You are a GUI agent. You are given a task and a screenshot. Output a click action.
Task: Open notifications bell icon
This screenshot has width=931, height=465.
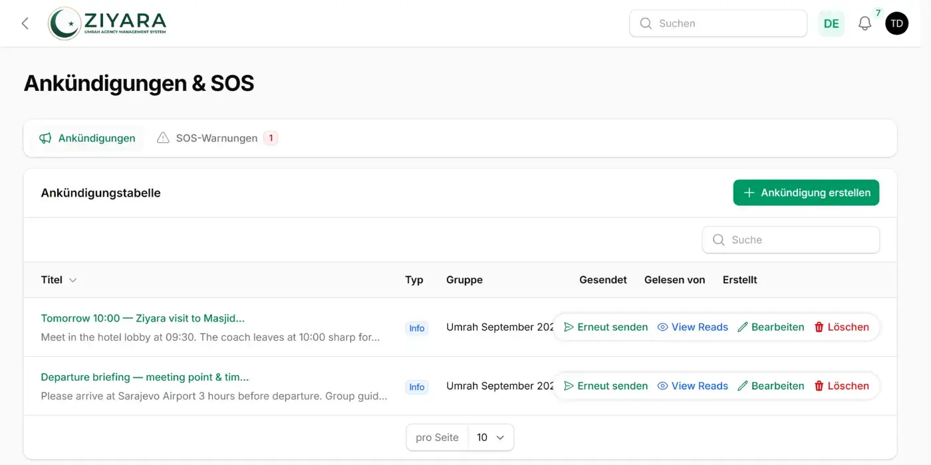coord(864,23)
